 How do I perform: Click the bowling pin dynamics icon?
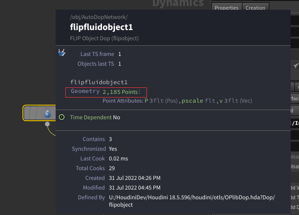pyautogui.click(x=62, y=54)
